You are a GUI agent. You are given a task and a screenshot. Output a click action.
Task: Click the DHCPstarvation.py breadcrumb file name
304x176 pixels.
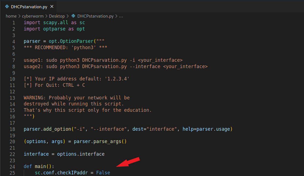tap(95, 16)
